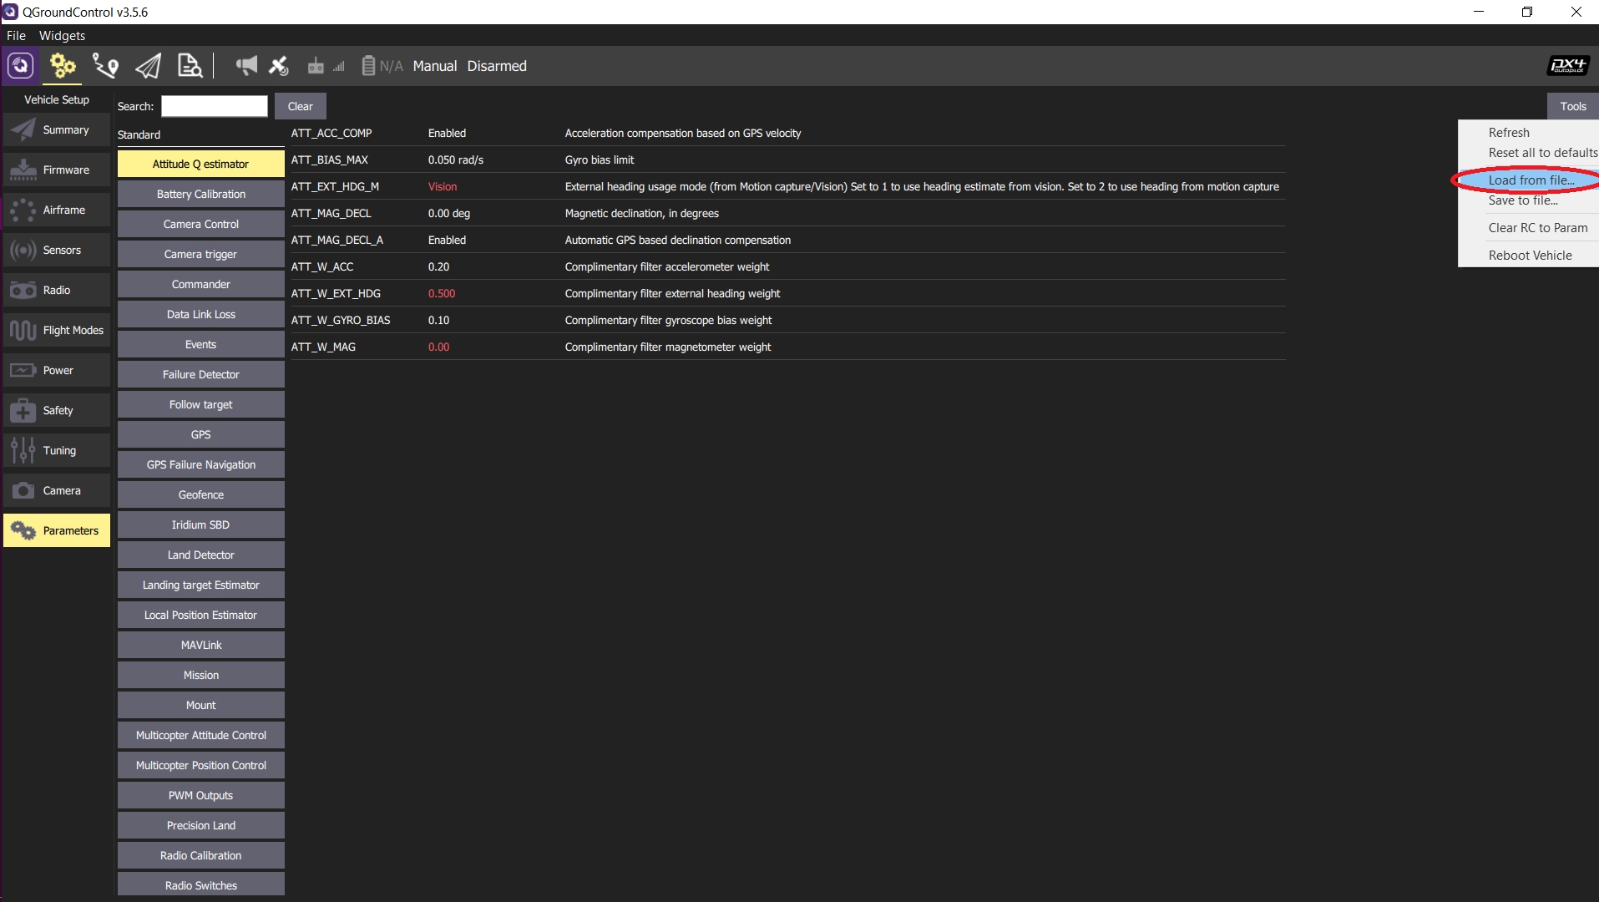Open the Plan view waypoint icon

click(x=105, y=66)
